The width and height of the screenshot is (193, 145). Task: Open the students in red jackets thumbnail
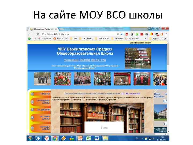[x=142, y=79]
